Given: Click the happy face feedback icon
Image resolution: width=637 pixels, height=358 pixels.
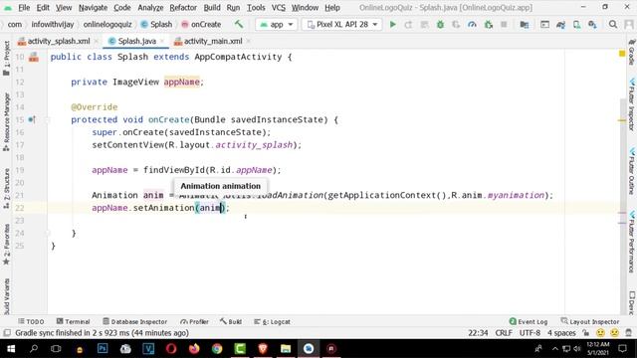Looking at the screenshot, I should [600, 333].
